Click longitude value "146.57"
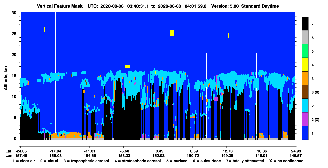This screenshot has height=168, width=328. (x=295, y=156)
